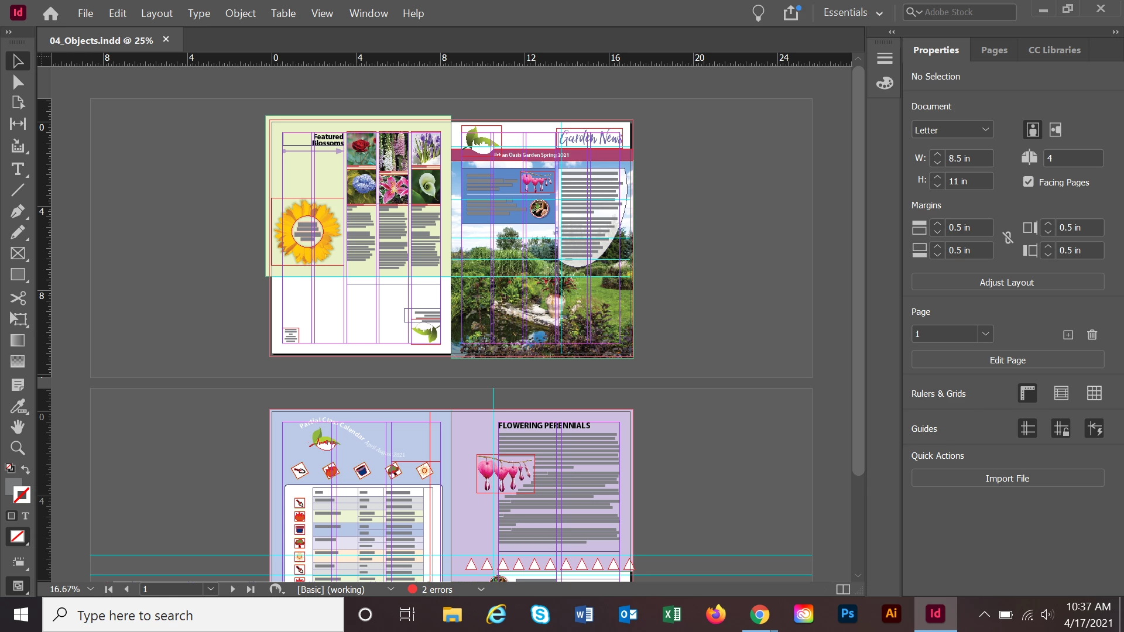The image size is (1124, 632).
Task: Click the Gap tool
Action: 18,123
